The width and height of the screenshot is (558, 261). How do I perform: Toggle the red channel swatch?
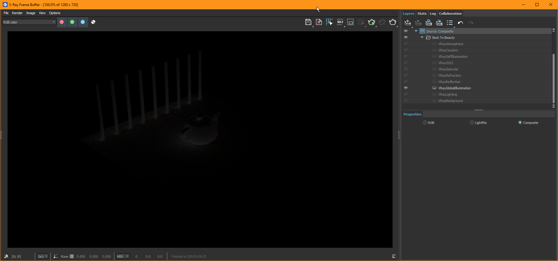(x=62, y=22)
